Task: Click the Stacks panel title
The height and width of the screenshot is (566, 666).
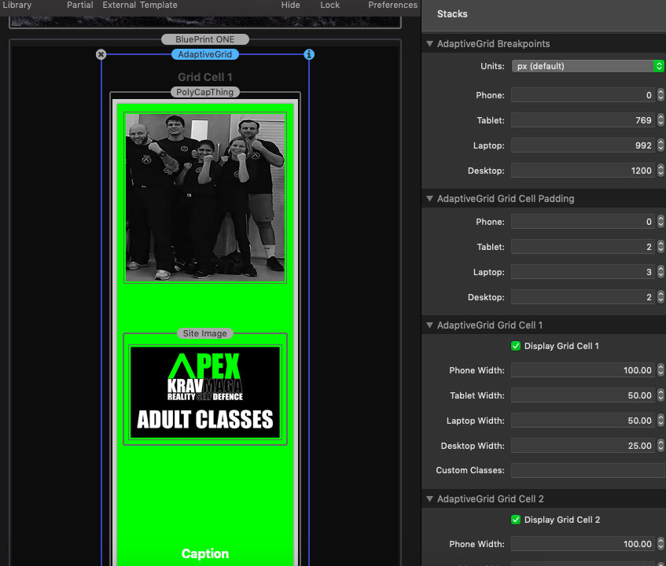Action: tap(452, 14)
